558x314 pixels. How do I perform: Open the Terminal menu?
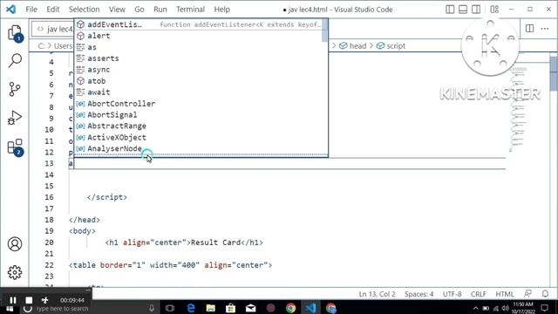point(190,10)
